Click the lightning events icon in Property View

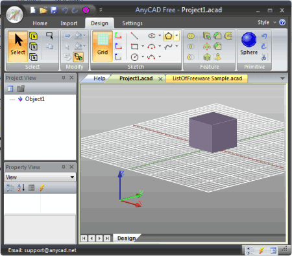(x=42, y=188)
